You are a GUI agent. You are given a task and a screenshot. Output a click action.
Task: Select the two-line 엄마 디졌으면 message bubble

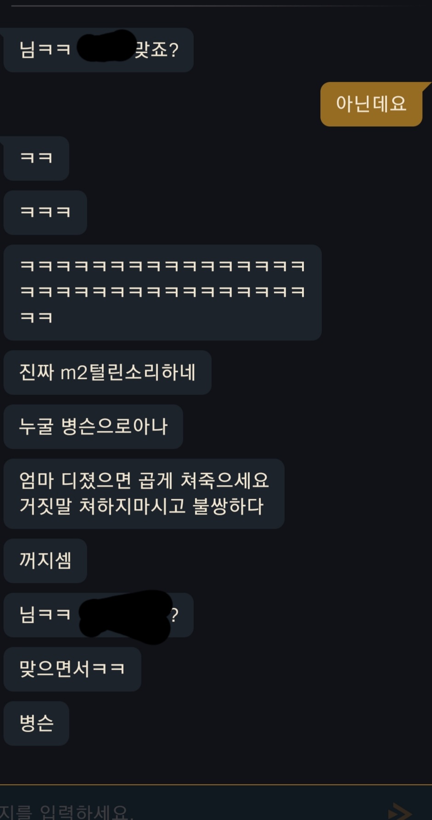[x=144, y=494]
